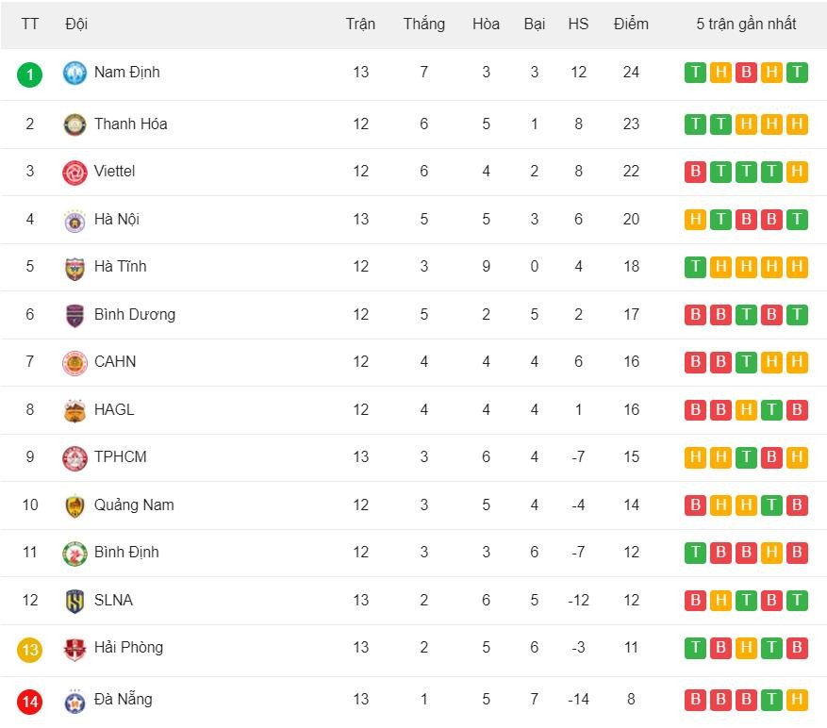
Task: Click the CAHN team badge
Action: point(74,362)
